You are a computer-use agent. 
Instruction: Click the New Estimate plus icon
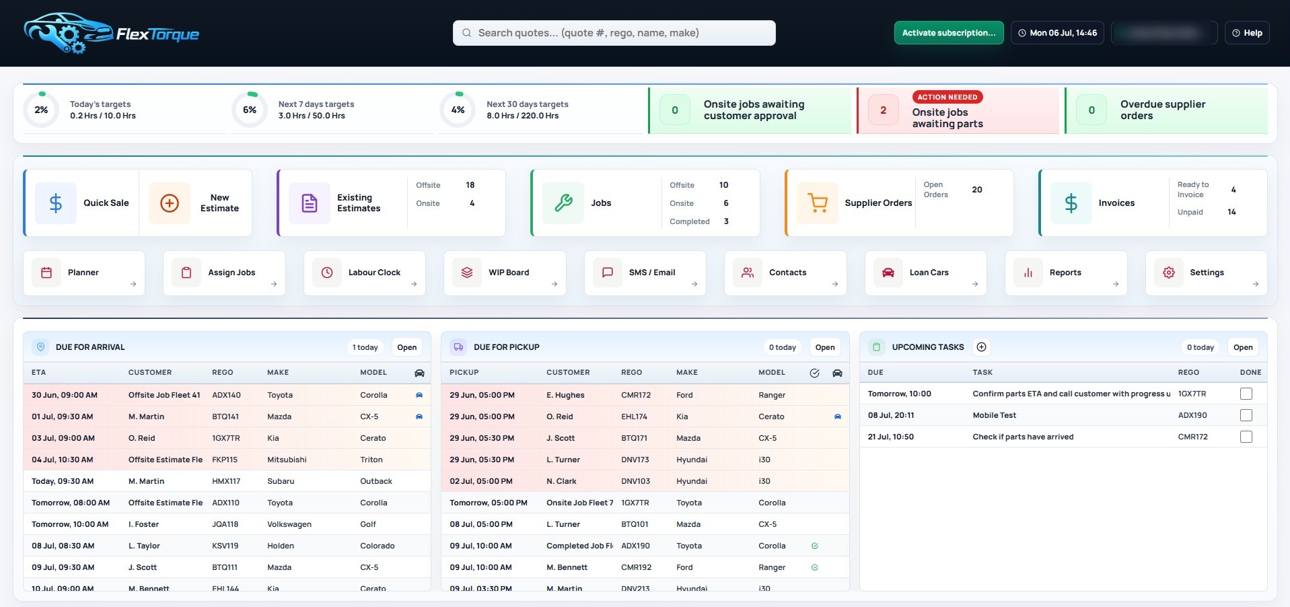coord(170,203)
